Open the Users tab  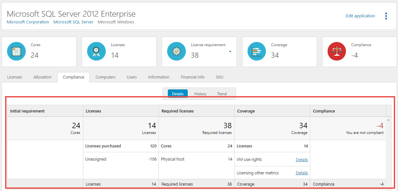tap(132, 77)
